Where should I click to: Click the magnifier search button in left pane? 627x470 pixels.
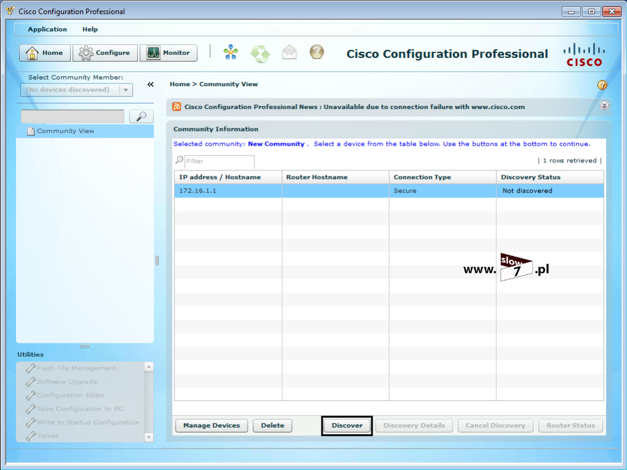pyautogui.click(x=141, y=116)
